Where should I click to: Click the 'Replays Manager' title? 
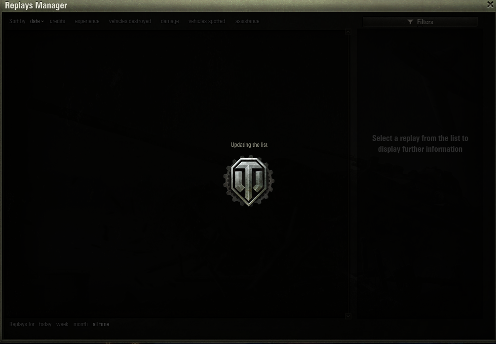pos(36,5)
